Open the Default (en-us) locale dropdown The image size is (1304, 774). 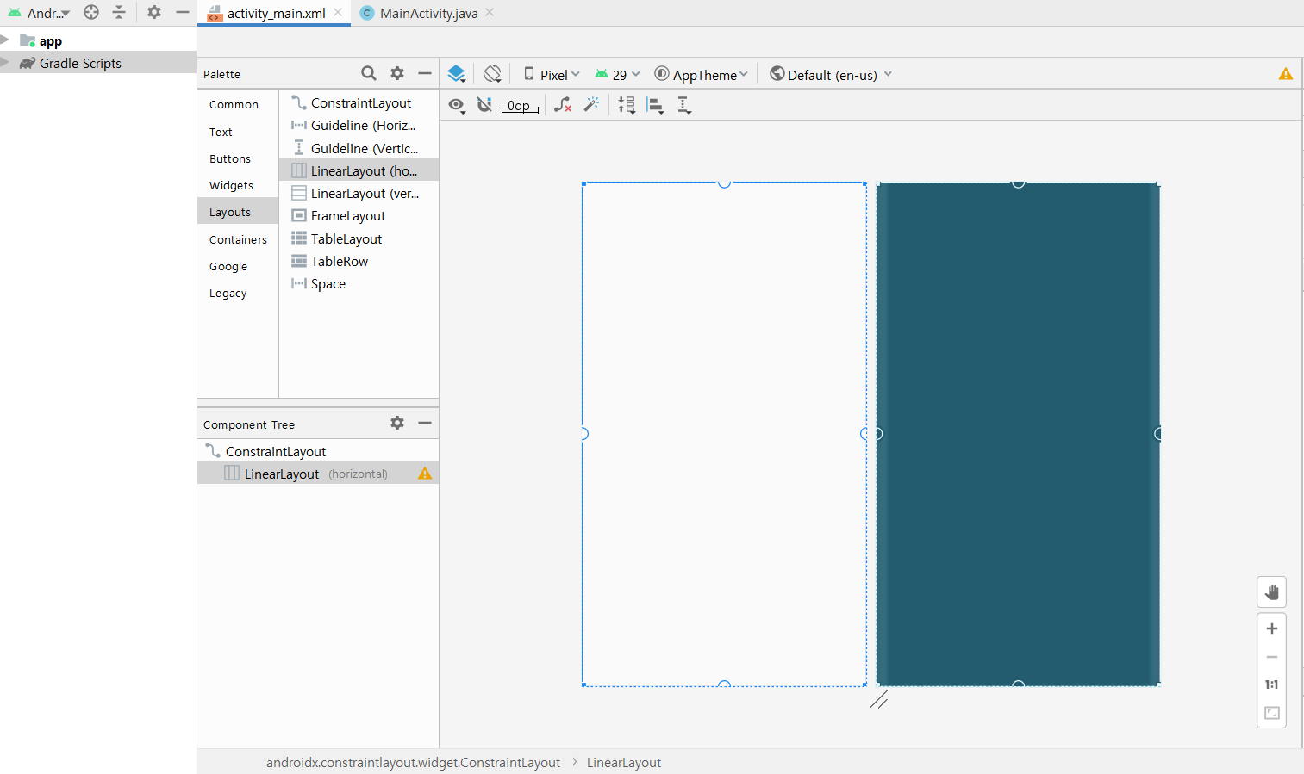(831, 75)
